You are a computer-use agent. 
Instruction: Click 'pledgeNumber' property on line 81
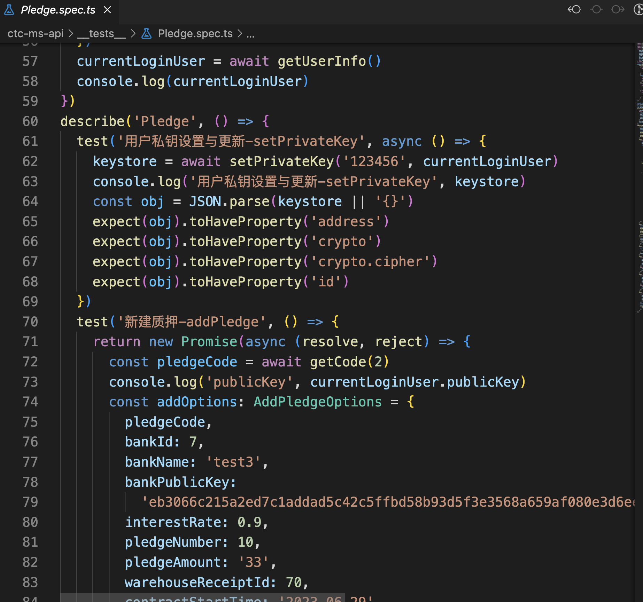pyautogui.click(x=173, y=542)
